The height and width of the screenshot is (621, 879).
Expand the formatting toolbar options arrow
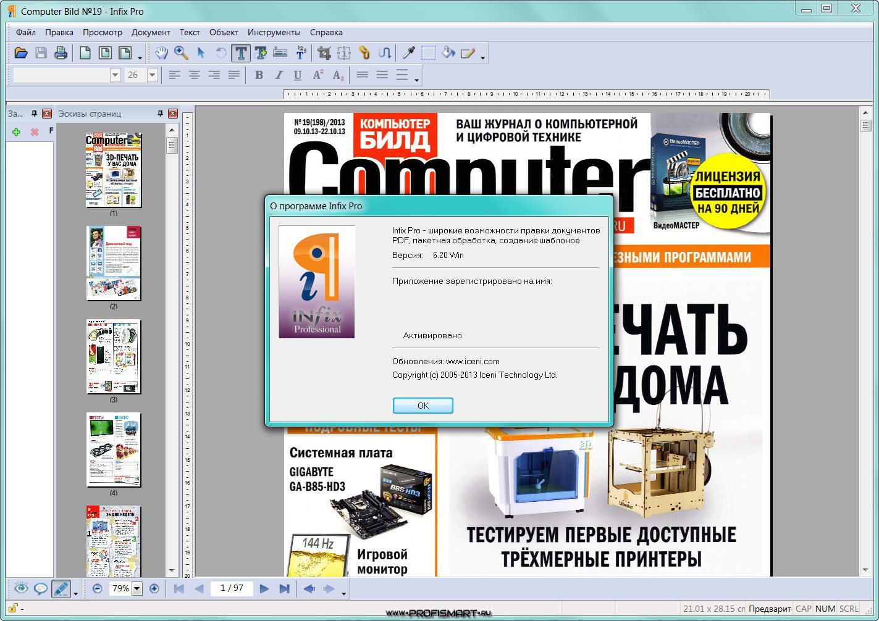pyautogui.click(x=417, y=80)
